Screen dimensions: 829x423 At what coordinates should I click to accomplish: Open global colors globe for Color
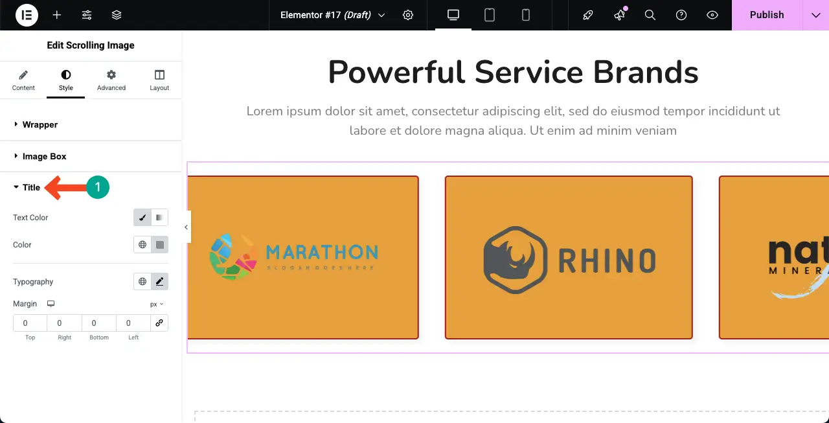tap(142, 245)
